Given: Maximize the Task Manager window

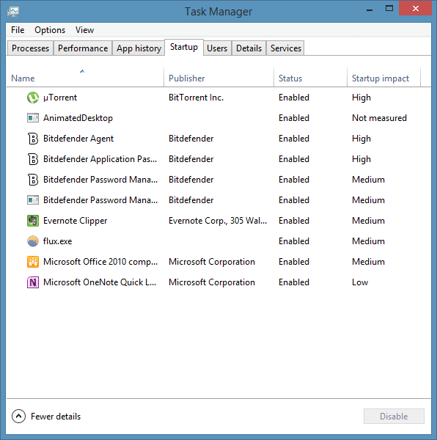Looking at the screenshot, I should pyautogui.click(x=389, y=8).
